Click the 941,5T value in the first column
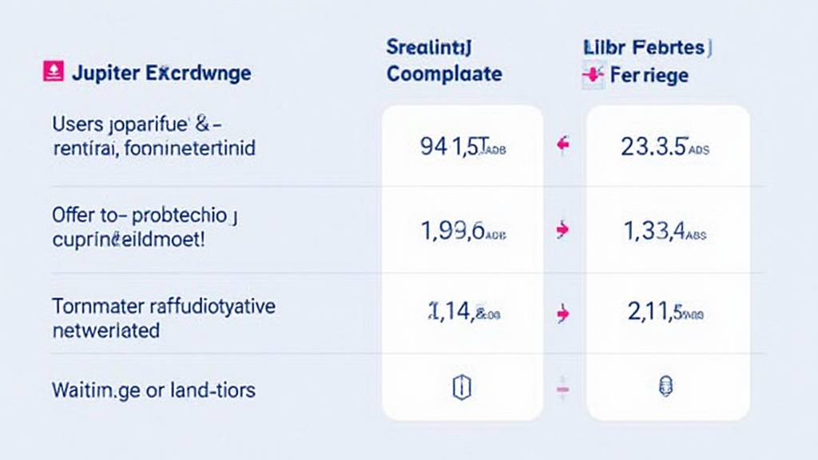 coord(463,145)
